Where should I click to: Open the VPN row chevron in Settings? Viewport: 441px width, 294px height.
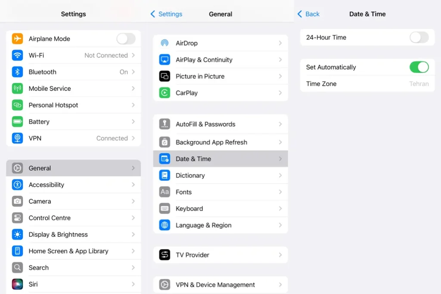(x=134, y=138)
